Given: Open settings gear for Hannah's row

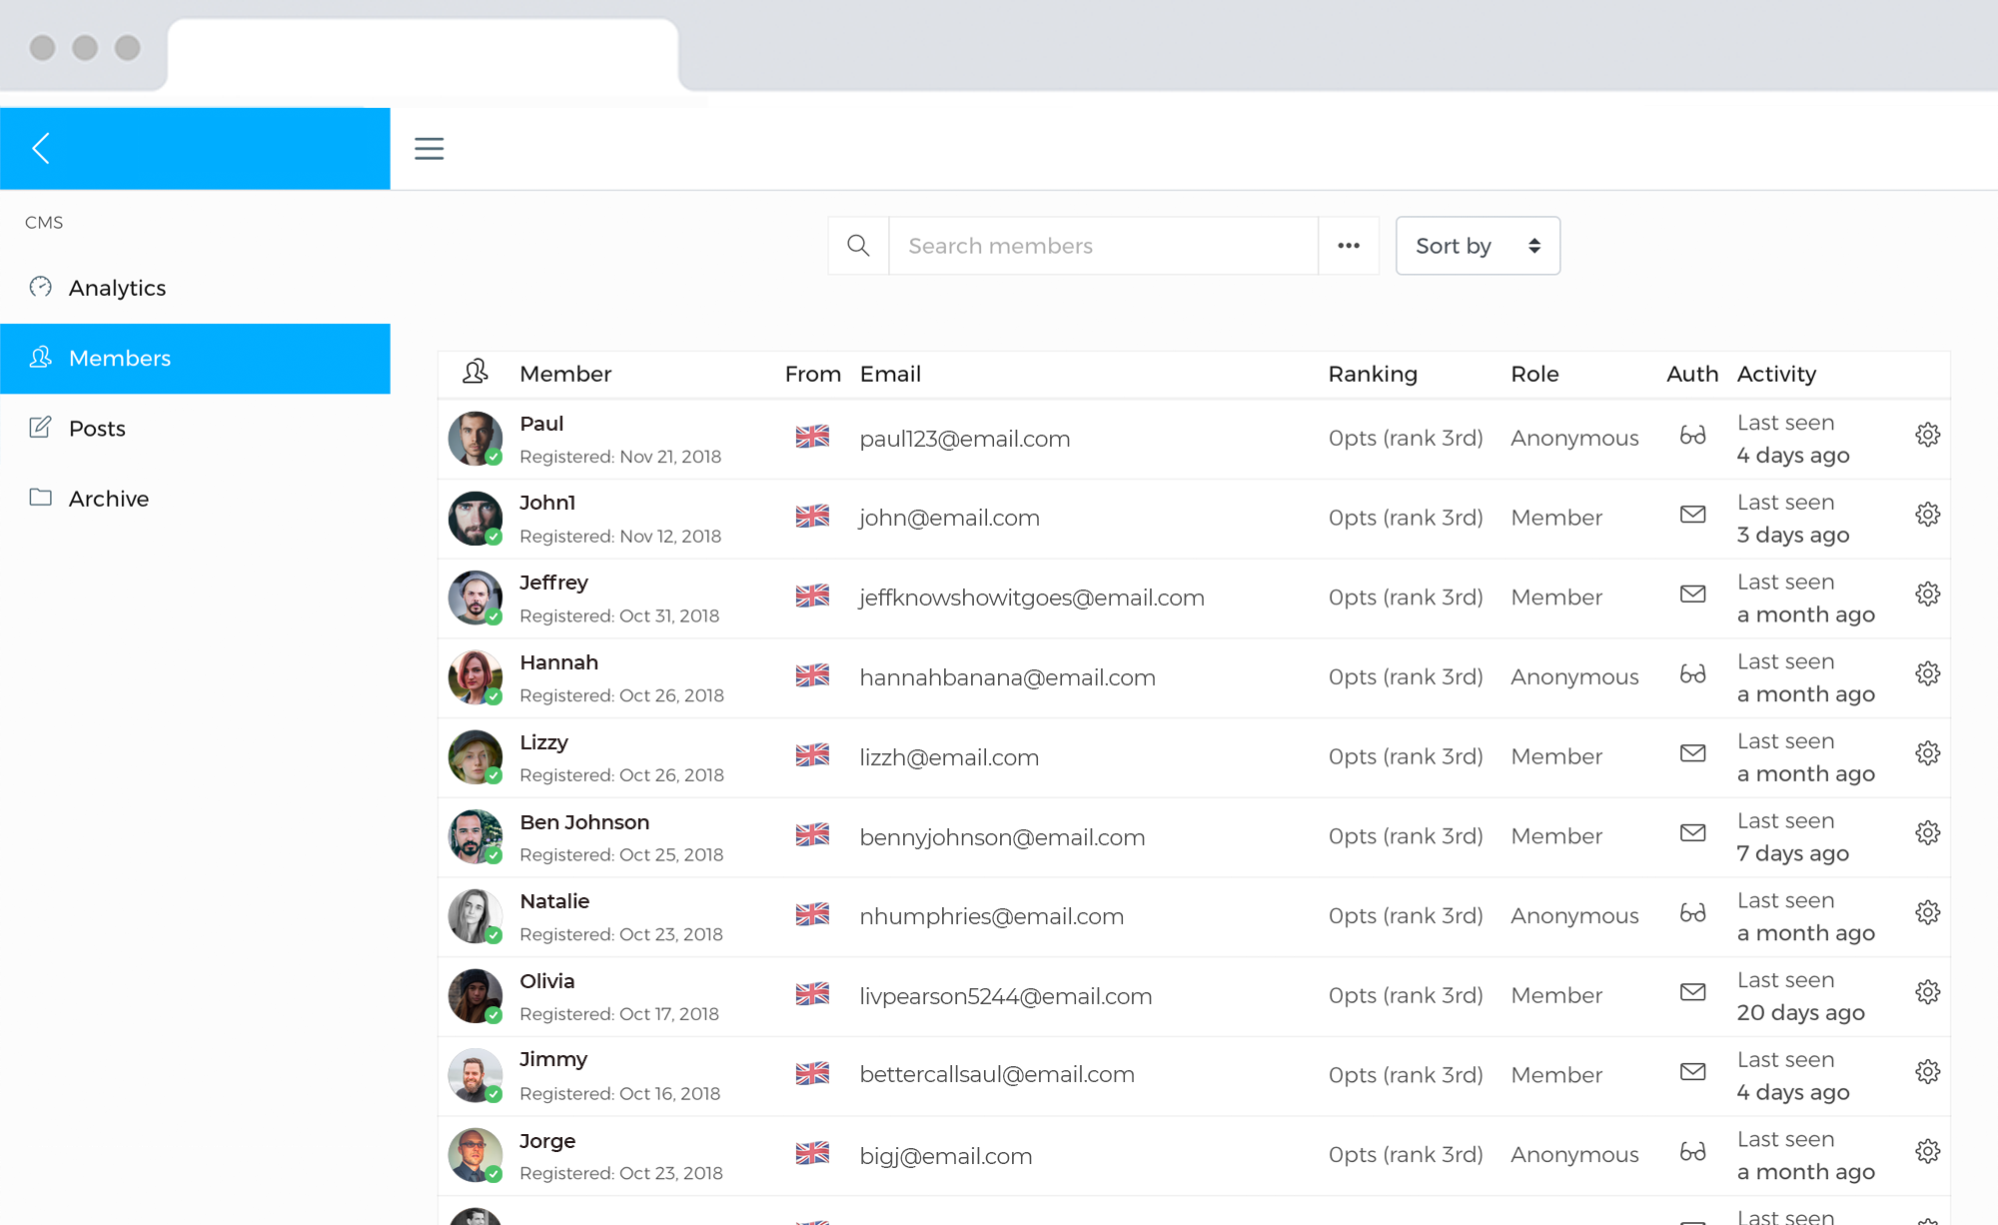Looking at the screenshot, I should point(1927,673).
